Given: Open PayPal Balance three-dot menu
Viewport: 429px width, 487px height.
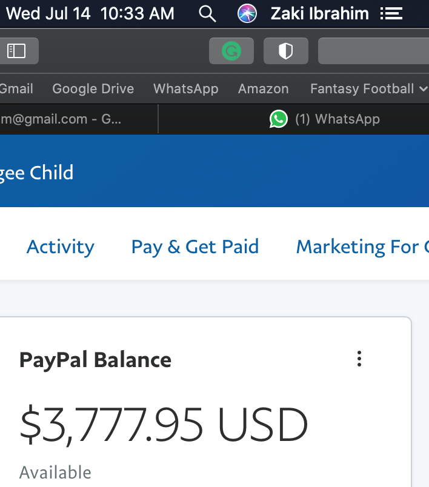Looking at the screenshot, I should [x=359, y=359].
